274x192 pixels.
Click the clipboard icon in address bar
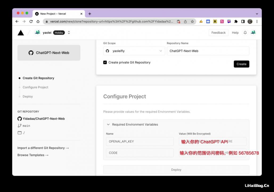[x=178, y=21]
